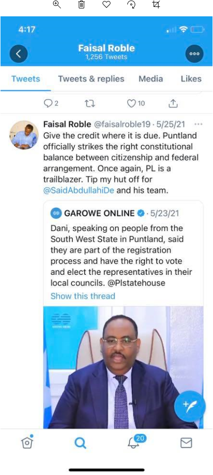Open the reply comment icon with 2 replies
The image size is (213, 475).
pos(51,104)
